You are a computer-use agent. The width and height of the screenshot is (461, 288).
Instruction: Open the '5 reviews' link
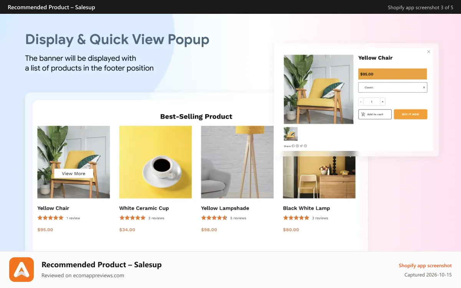(x=238, y=218)
